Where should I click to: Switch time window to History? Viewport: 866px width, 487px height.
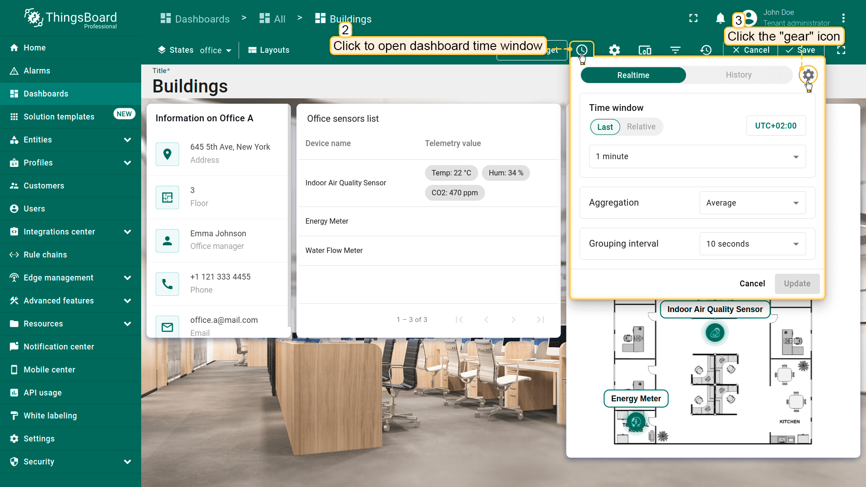tap(738, 75)
